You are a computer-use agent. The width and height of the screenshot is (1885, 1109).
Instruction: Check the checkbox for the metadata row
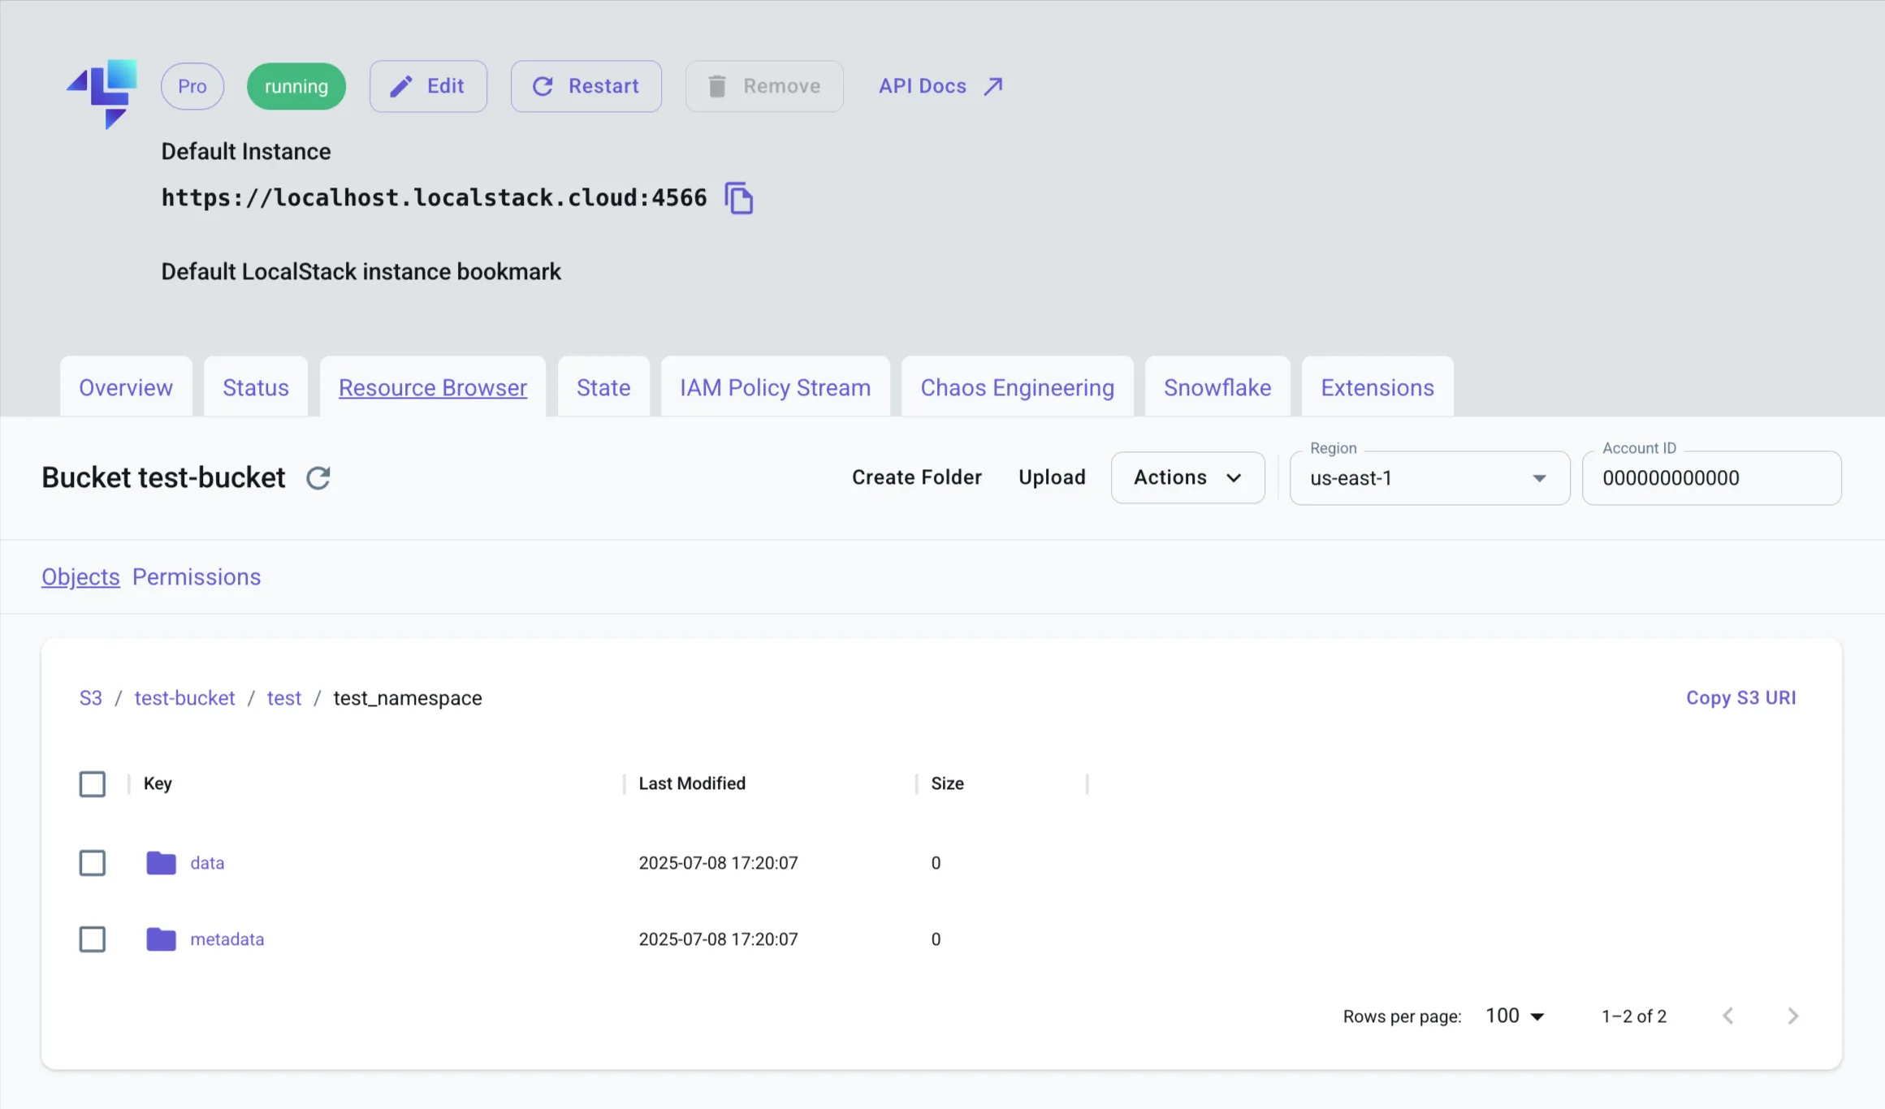click(x=93, y=939)
